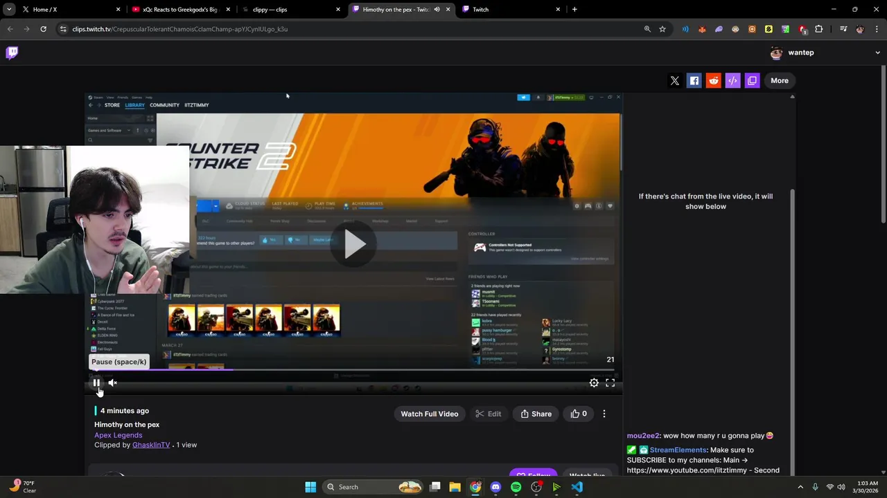Copy the clip link with the copy icon
Viewport: 887px width, 498px height.
click(x=752, y=80)
